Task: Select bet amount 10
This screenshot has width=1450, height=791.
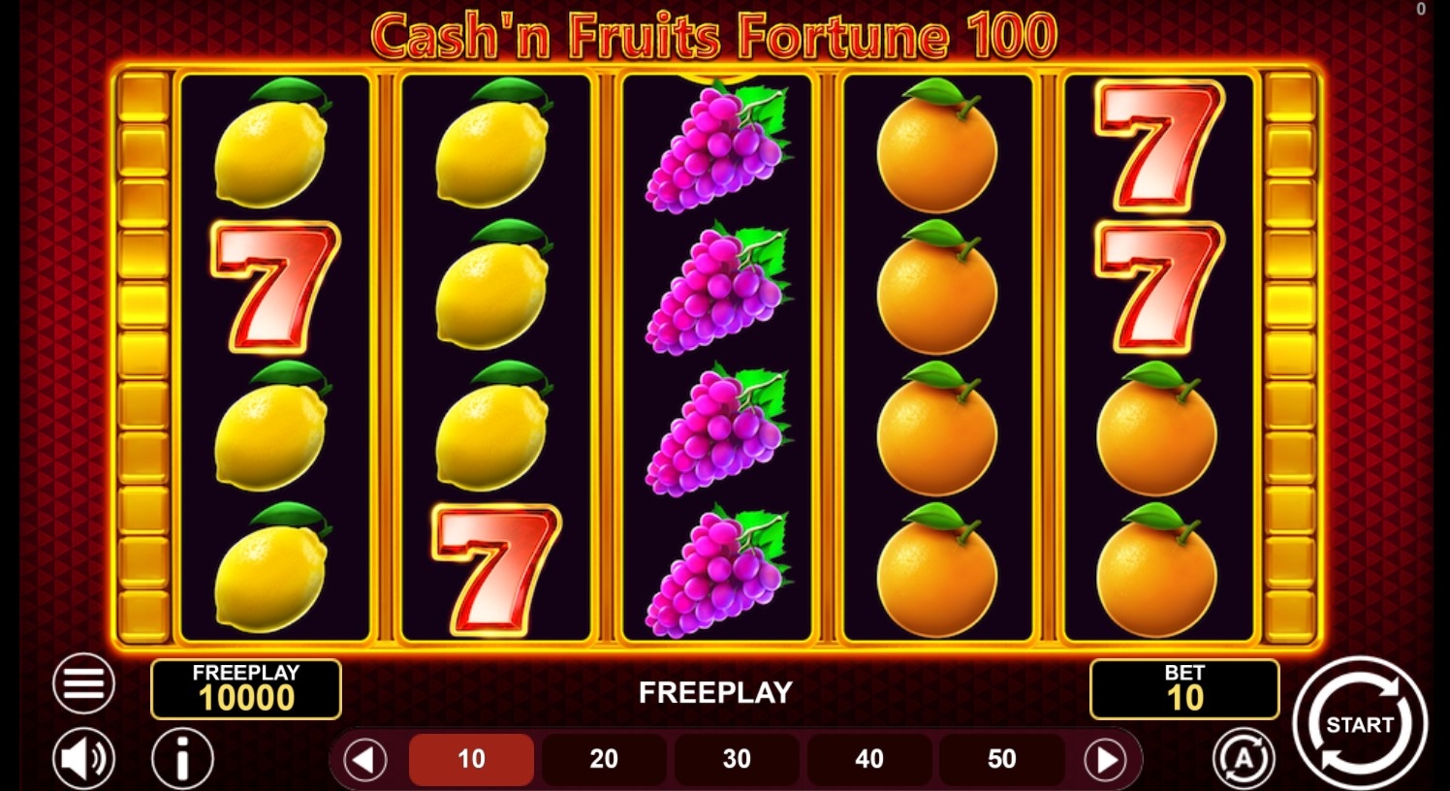Action: tap(471, 759)
